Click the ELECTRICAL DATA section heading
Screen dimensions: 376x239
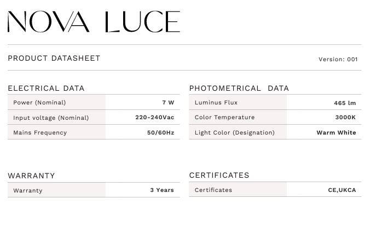point(46,88)
